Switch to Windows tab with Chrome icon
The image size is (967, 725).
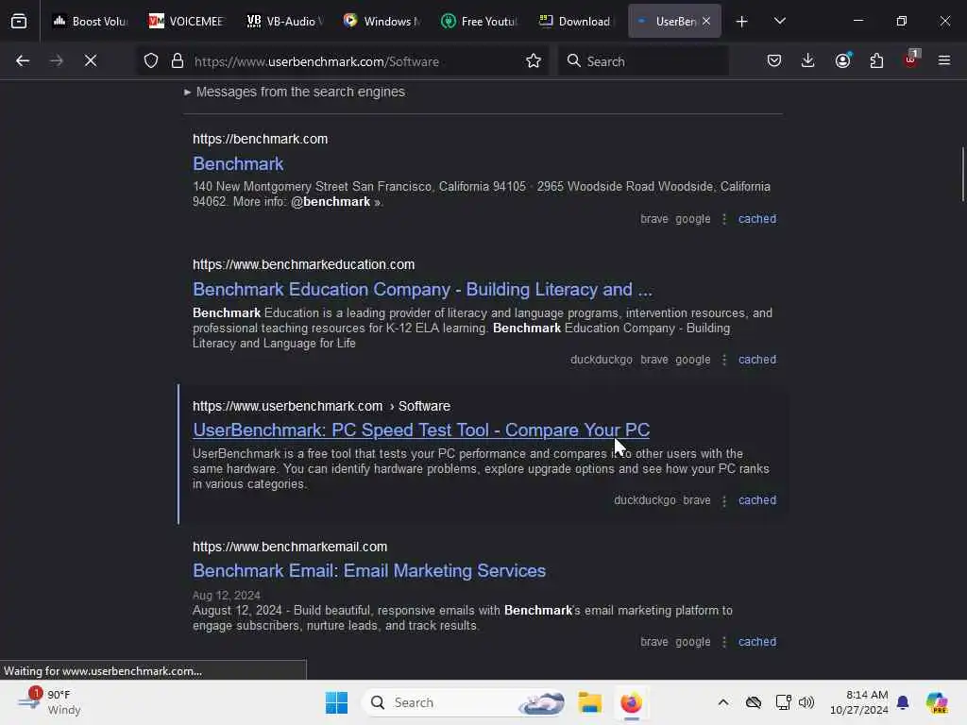[x=382, y=21]
